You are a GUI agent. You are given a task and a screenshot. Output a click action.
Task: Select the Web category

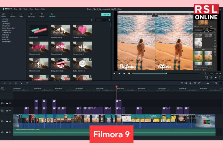[6, 35]
